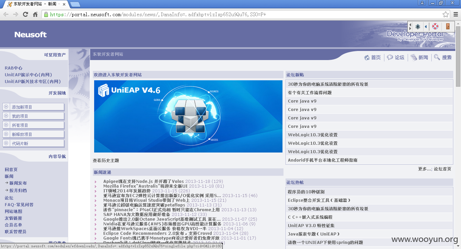The height and width of the screenshot is (249, 461).
Task: Click 论坛首页 link
Action: 442,169
